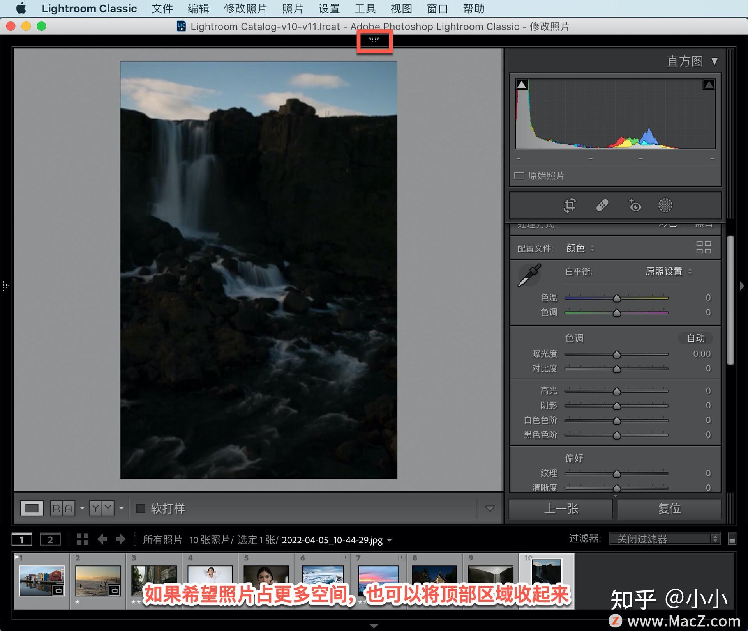The height and width of the screenshot is (631, 748).
Task: Select the Spot Removal healing tool
Action: pyautogui.click(x=602, y=206)
